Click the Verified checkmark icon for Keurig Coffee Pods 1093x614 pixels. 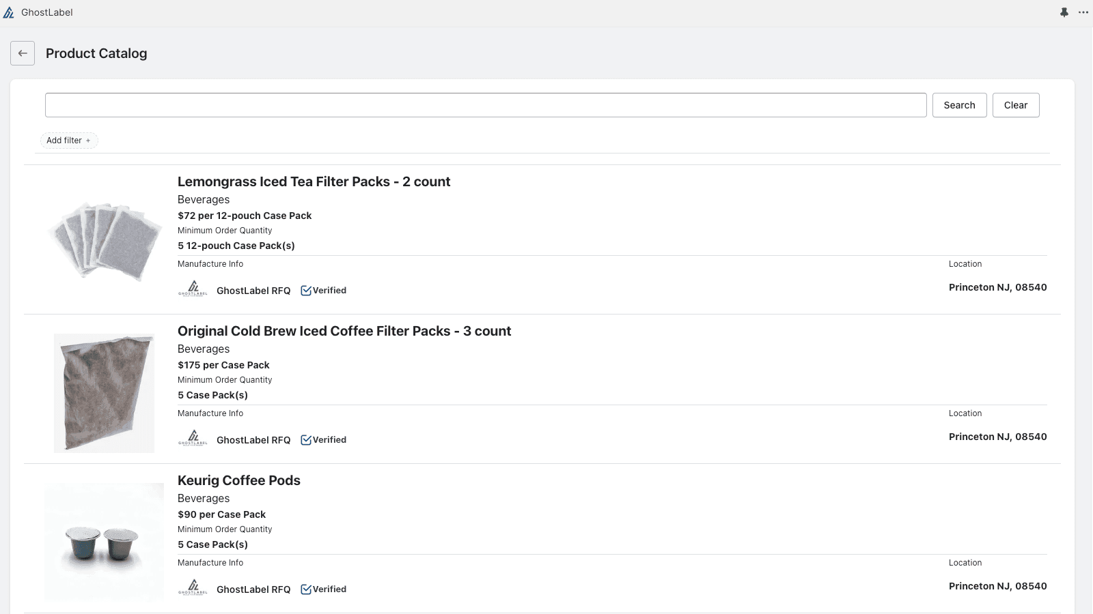[306, 588]
